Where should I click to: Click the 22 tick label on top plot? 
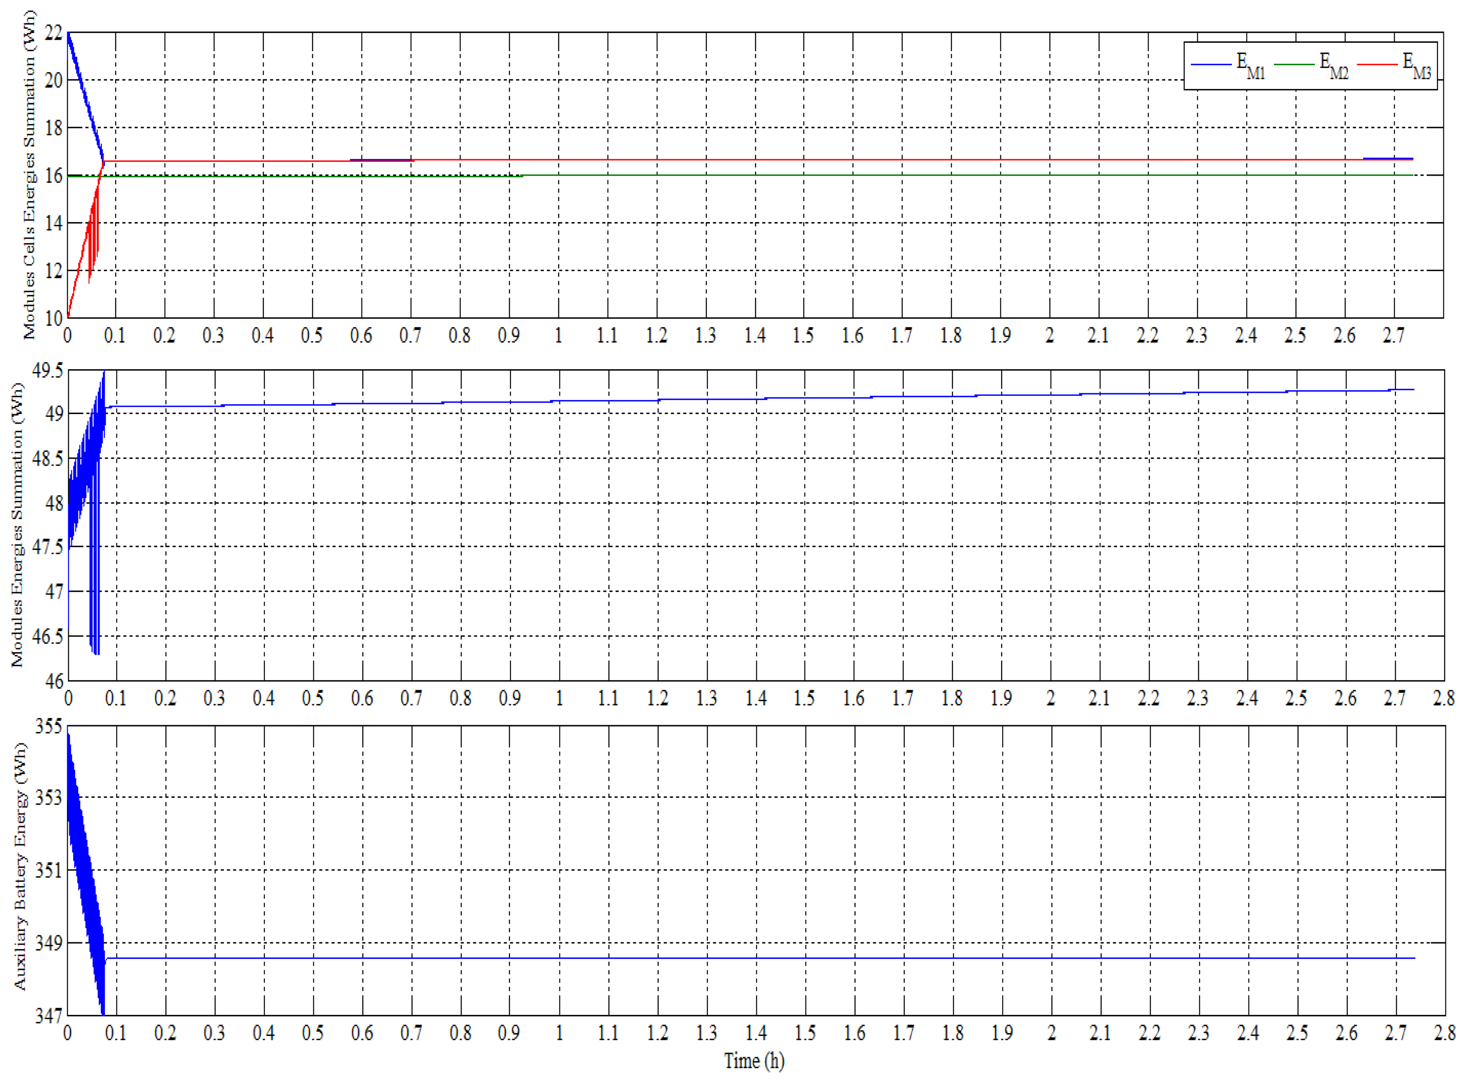tap(53, 33)
